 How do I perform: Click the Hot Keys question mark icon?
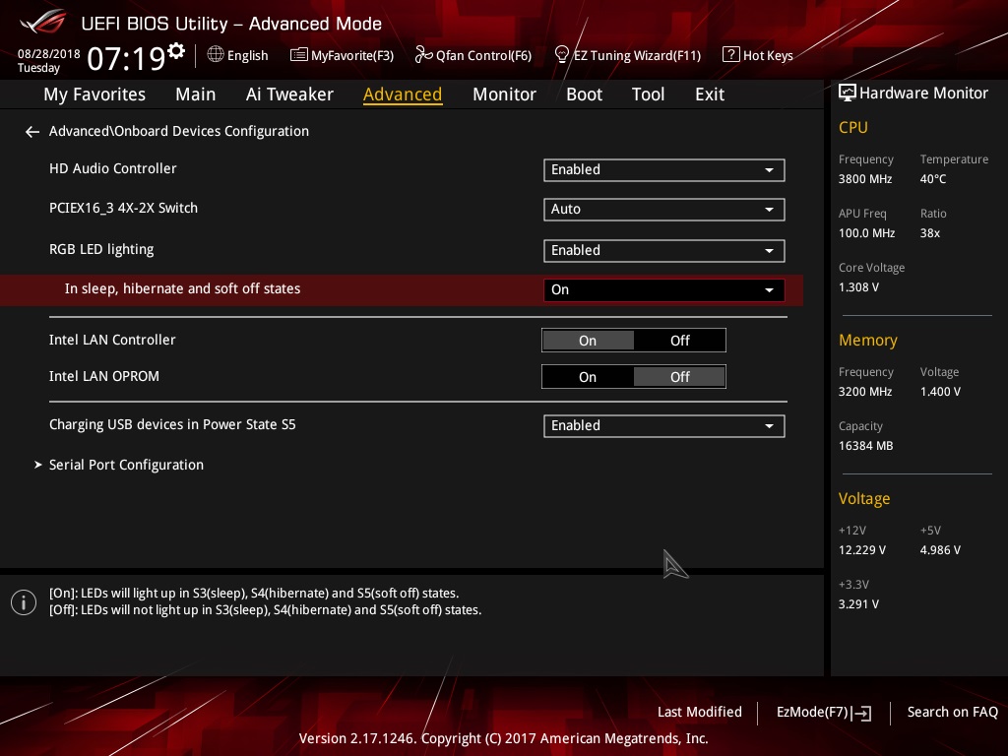point(731,55)
